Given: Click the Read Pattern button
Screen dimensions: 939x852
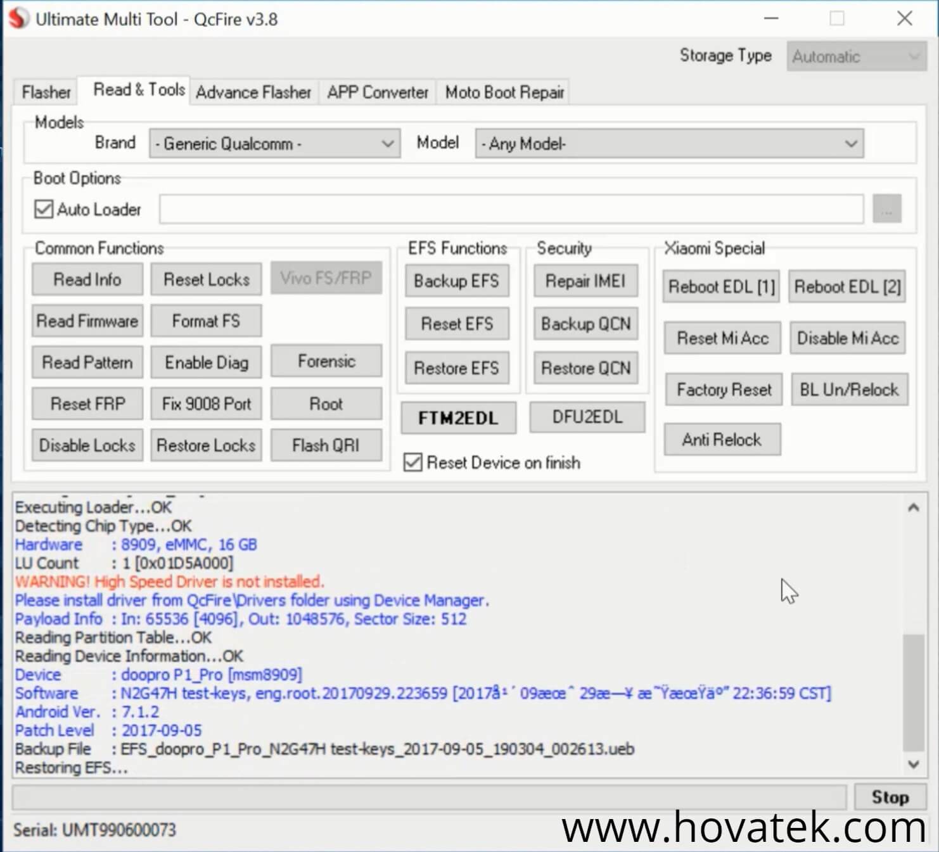Looking at the screenshot, I should click(x=87, y=362).
